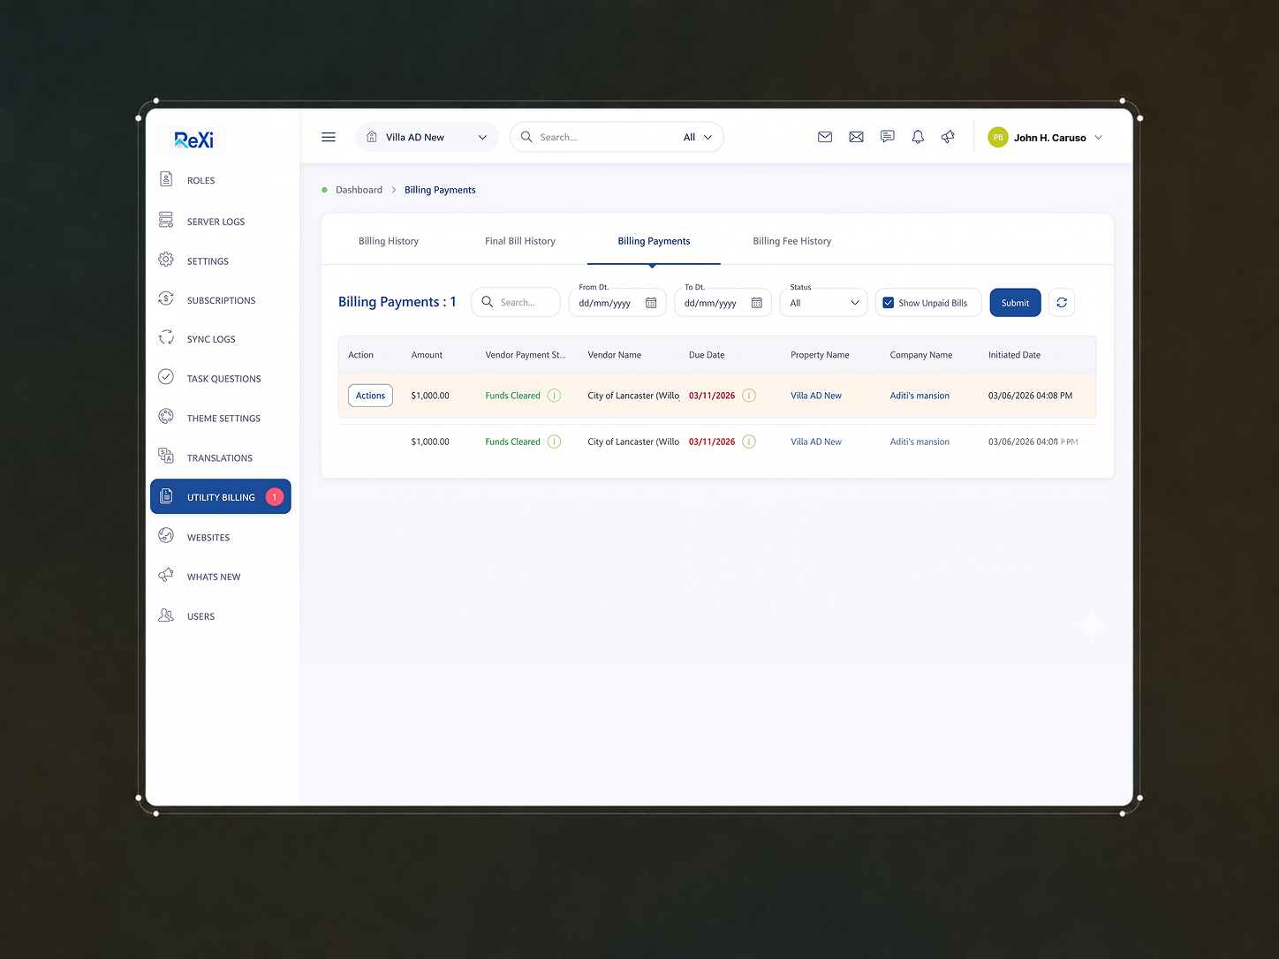This screenshot has height=959, width=1279.
Task: Click the ReXi logo
Action: pos(193,140)
